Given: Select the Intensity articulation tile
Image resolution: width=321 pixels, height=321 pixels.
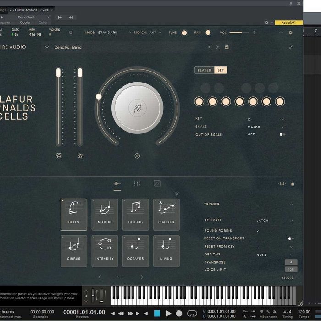Looking at the screenshot, I should click(x=105, y=251).
